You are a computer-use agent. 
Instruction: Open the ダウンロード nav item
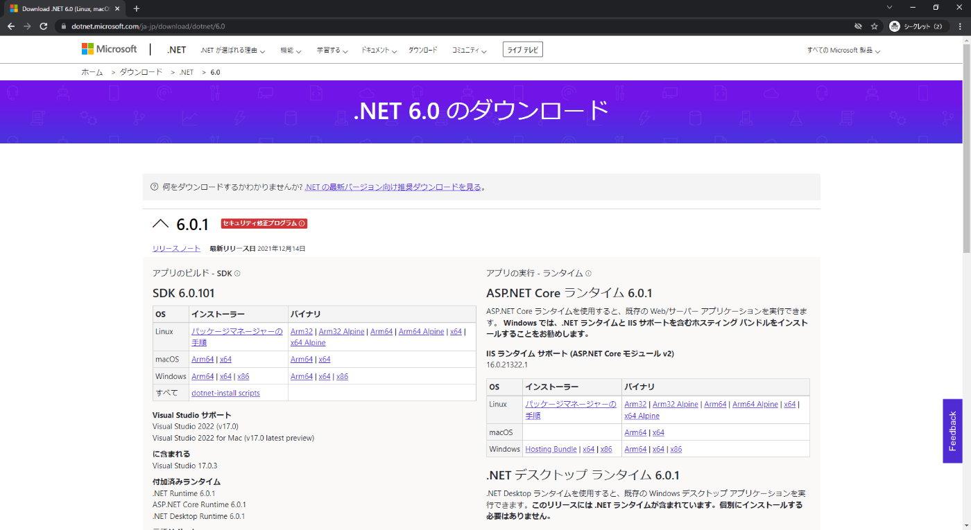click(x=422, y=51)
